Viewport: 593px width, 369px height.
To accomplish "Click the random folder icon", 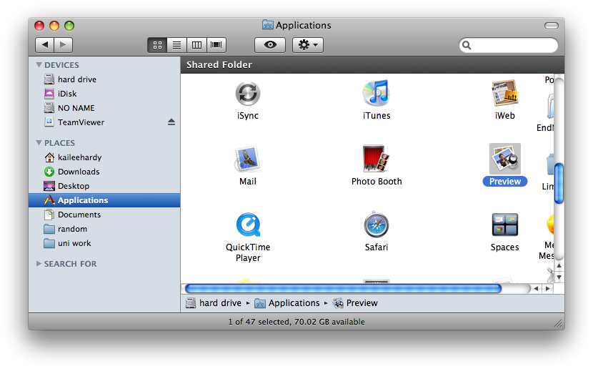I will point(49,229).
